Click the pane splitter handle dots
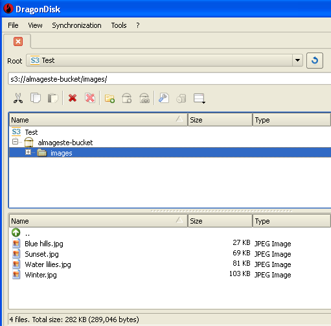The height and width of the screenshot is (326, 331). coord(222,211)
